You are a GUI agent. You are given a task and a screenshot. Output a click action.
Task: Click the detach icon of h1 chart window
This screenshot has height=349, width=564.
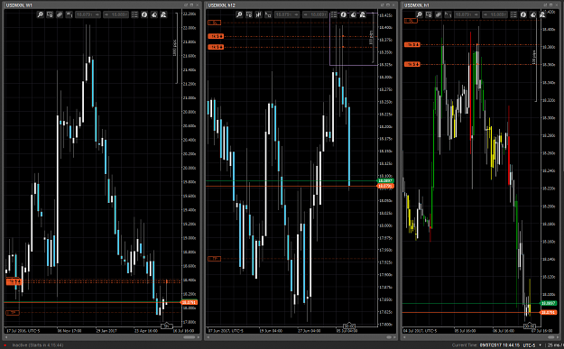click(545, 5)
